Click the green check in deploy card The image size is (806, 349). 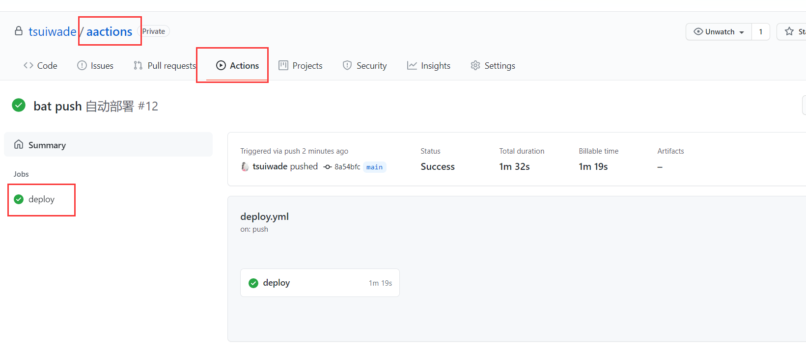click(x=253, y=283)
